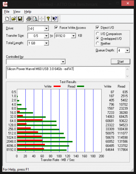The height and width of the screenshot is (174, 136).
Task: Click the read value 100438
Action: tap(122, 129)
